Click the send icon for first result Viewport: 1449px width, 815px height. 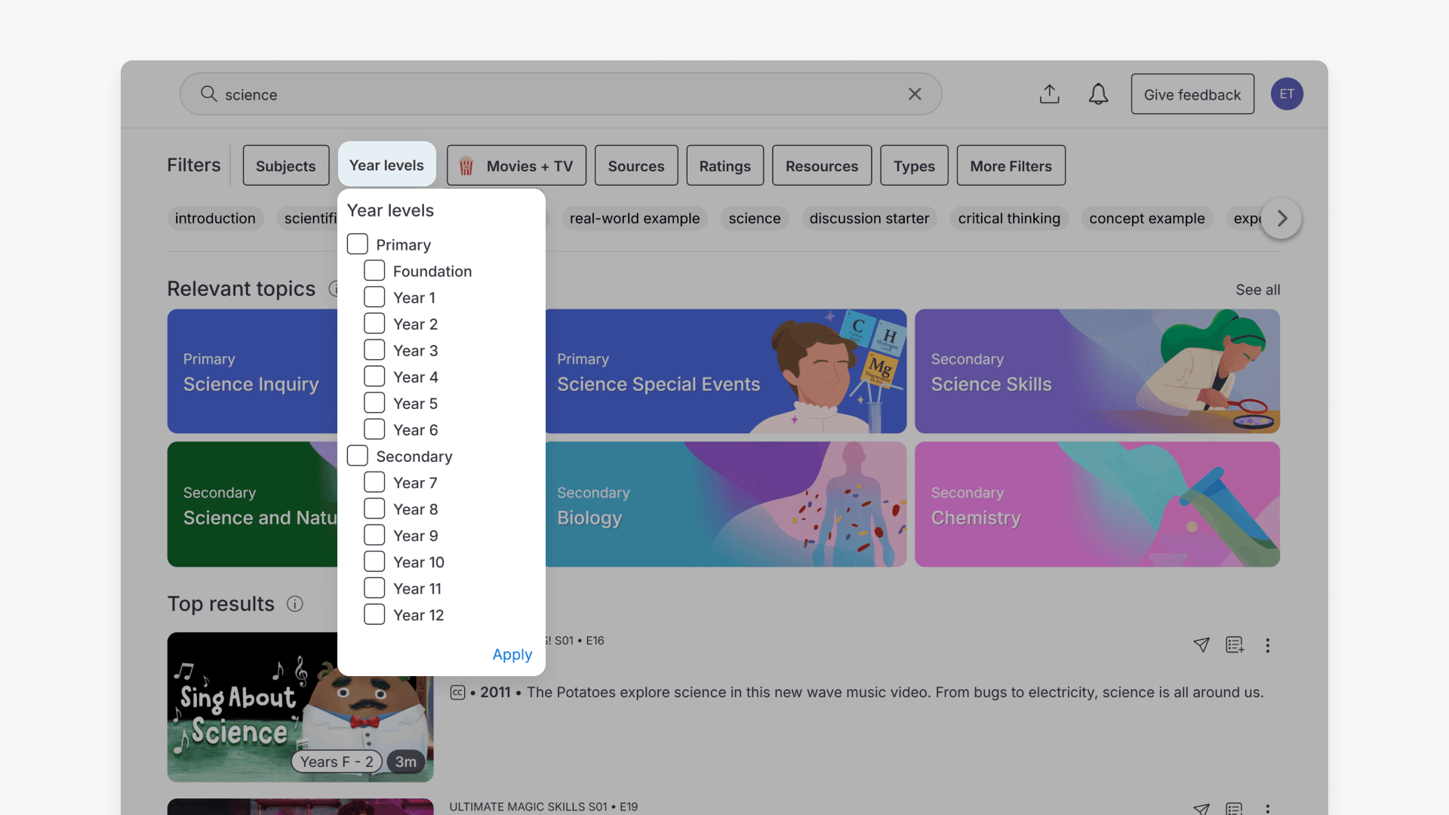[x=1201, y=645]
